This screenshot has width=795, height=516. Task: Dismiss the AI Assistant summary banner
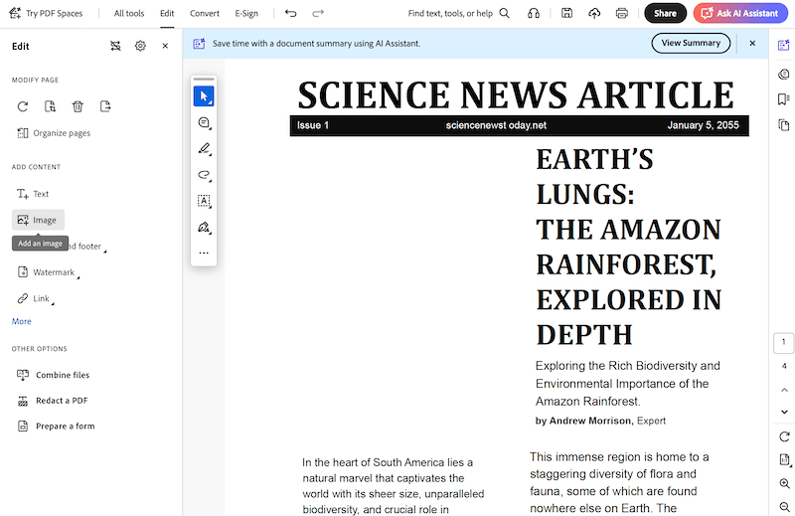752,43
